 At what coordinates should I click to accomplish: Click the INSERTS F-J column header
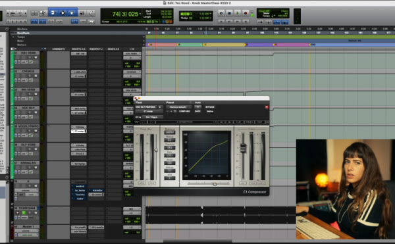coord(96,49)
